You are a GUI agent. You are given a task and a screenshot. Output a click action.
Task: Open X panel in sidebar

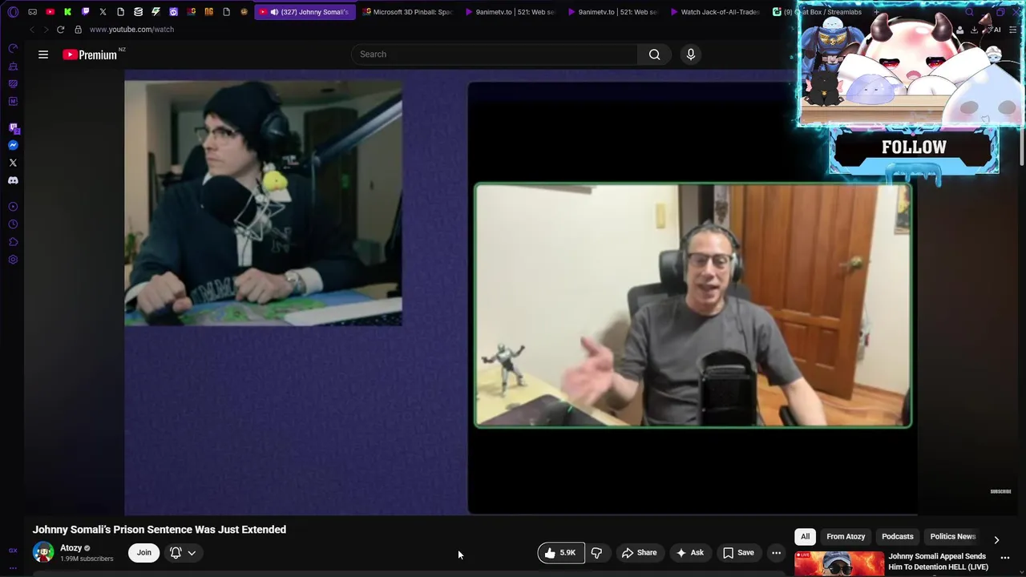click(13, 163)
